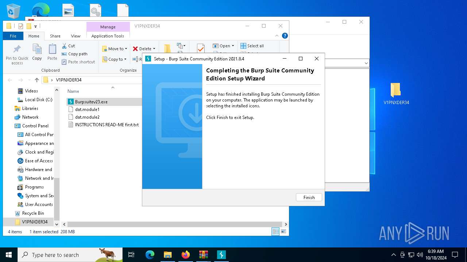467x262 pixels.
Task: Click the Explorer help icon
Action: click(x=285, y=36)
